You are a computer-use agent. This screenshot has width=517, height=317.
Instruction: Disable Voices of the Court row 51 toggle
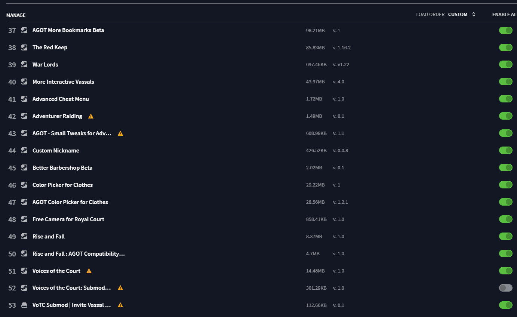[506, 271]
